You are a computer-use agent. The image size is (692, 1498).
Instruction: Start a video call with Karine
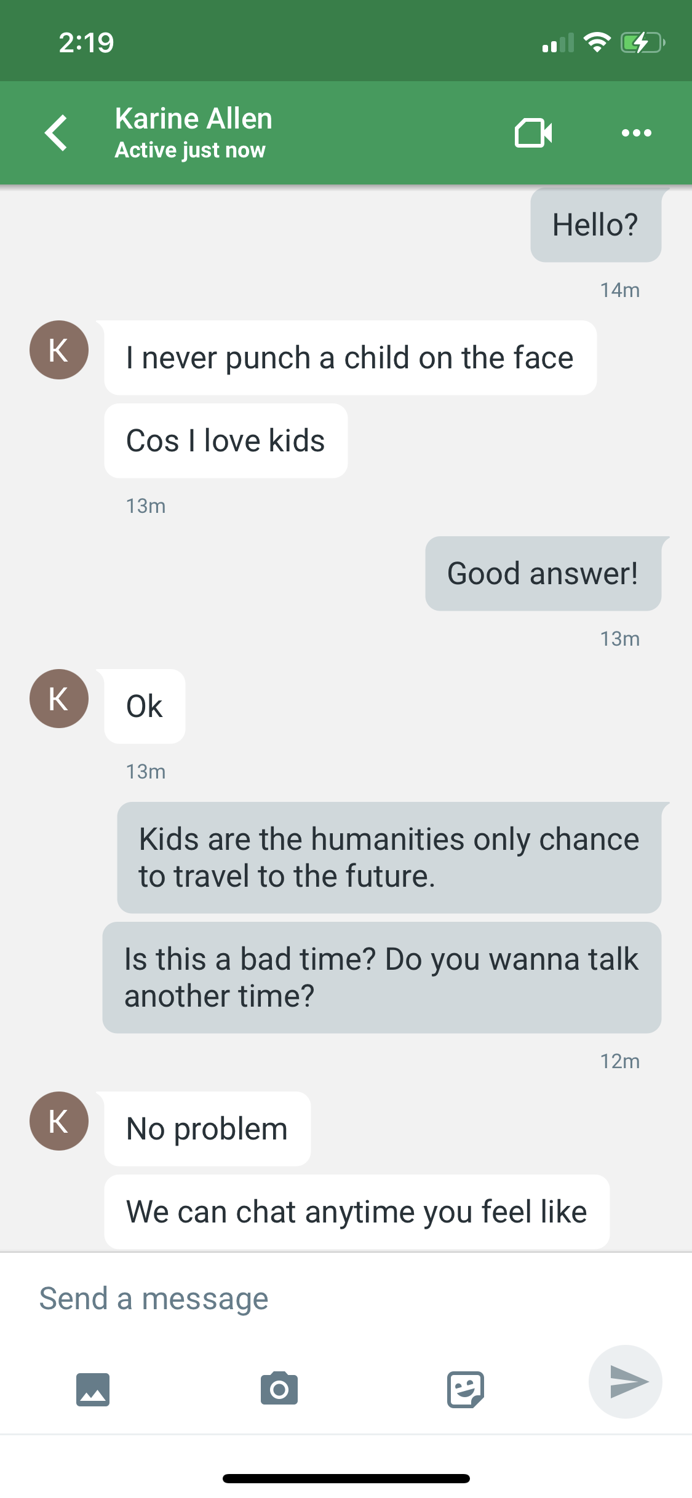(x=533, y=133)
